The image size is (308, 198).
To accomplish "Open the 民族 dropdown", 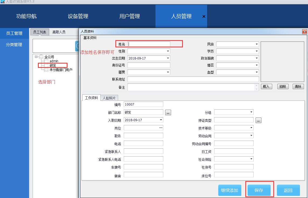I will [257, 44].
